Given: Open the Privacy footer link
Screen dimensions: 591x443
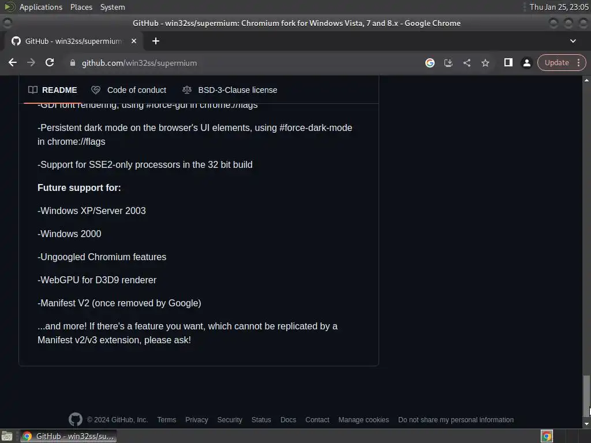Looking at the screenshot, I should click(x=196, y=420).
